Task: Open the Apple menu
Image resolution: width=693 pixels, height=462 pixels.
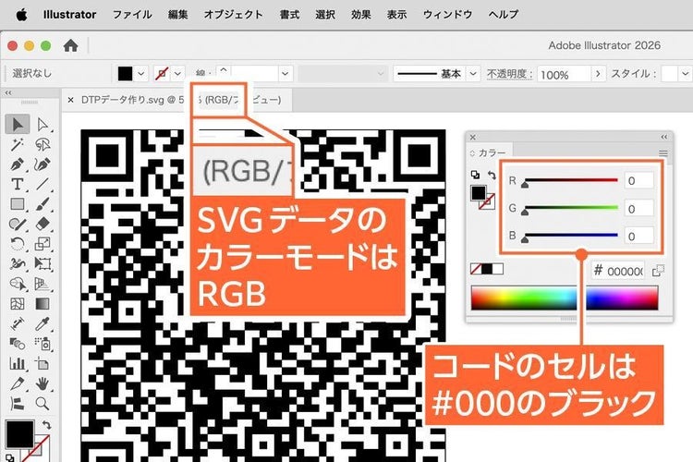Action: pyautogui.click(x=21, y=15)
